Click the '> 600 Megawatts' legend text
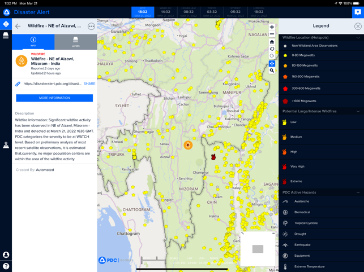364x272 pixels. point(304,101)
